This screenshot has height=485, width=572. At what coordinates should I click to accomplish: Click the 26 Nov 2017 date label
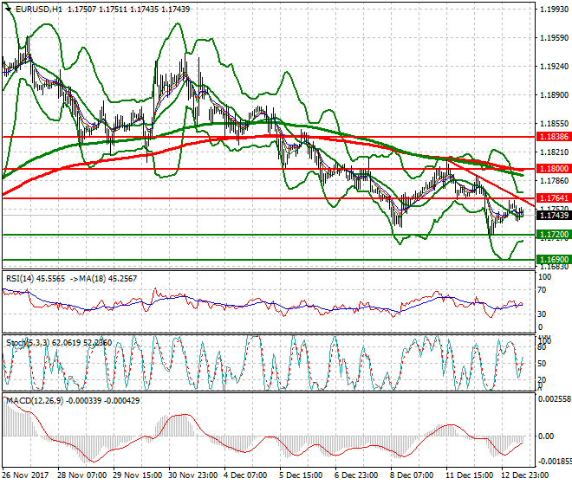pos(25,475)
